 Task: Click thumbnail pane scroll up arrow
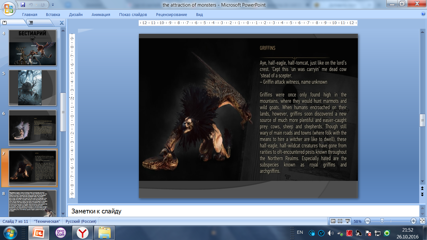point(63,31)
